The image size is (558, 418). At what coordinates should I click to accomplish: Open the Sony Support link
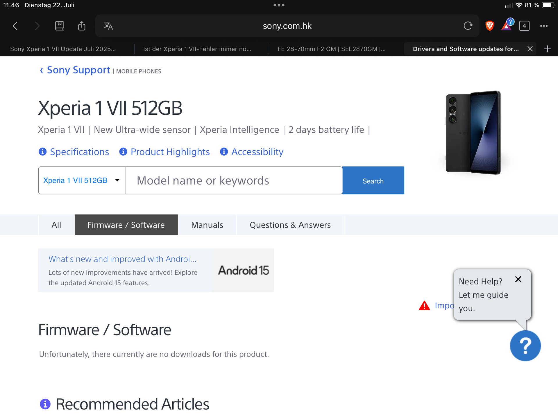[78, 70]
